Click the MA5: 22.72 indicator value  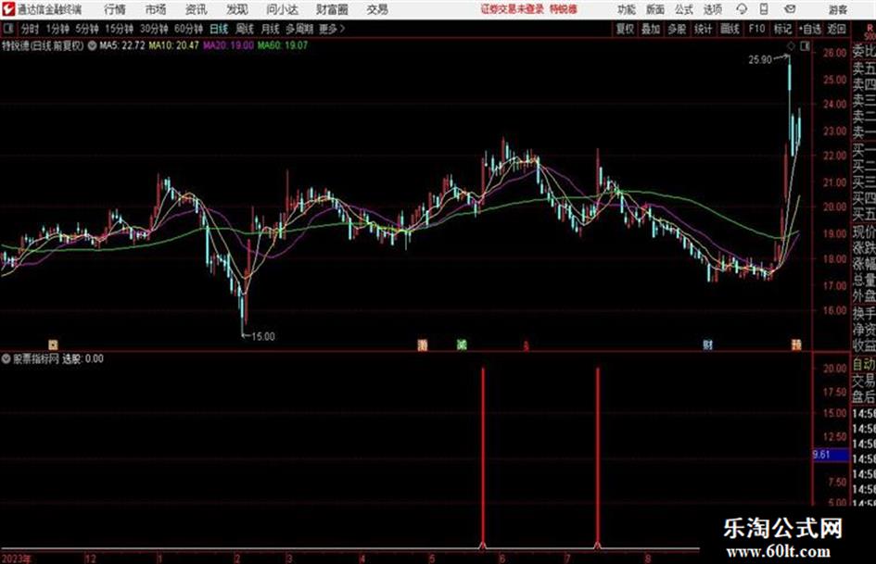point(122,45)
